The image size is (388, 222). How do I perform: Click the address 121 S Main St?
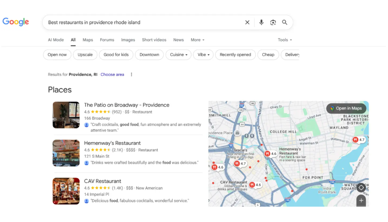point(97,156)
